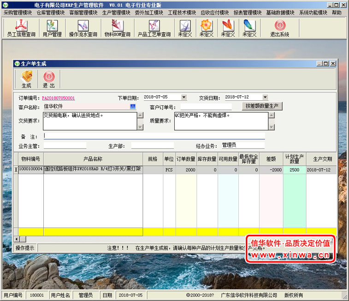Viewport: 349px width, 301px height.
Task: Open the 生产管理模块 menu
Action: 116,12
